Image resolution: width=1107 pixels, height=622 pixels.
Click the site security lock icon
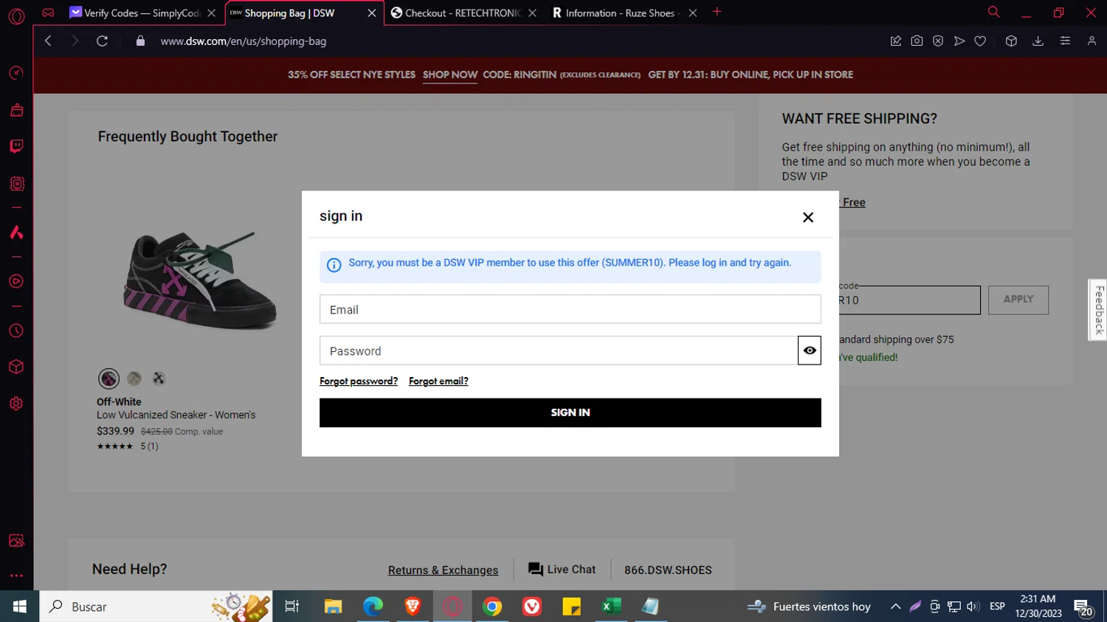pyautogui.click(x=140, y=41)
